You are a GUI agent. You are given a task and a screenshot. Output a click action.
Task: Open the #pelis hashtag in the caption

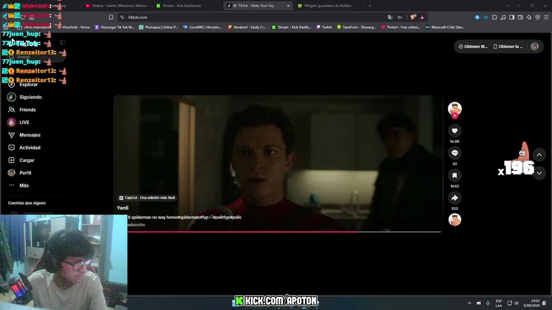[235, 217]
